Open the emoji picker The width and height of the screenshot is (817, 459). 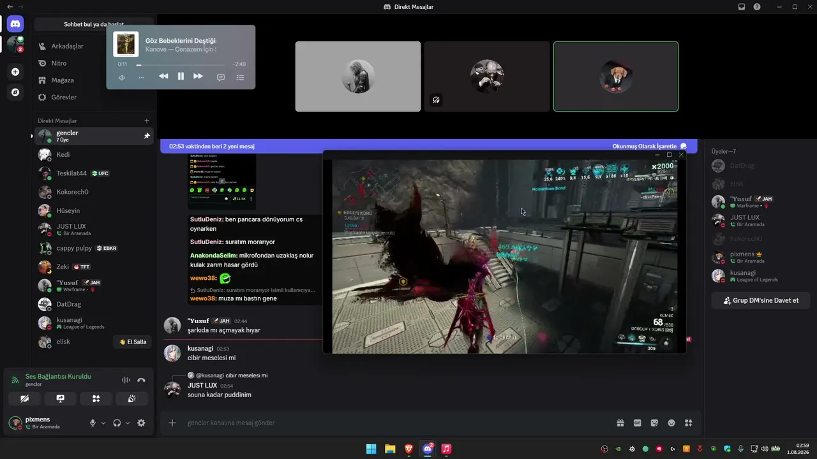coord(671,423)
